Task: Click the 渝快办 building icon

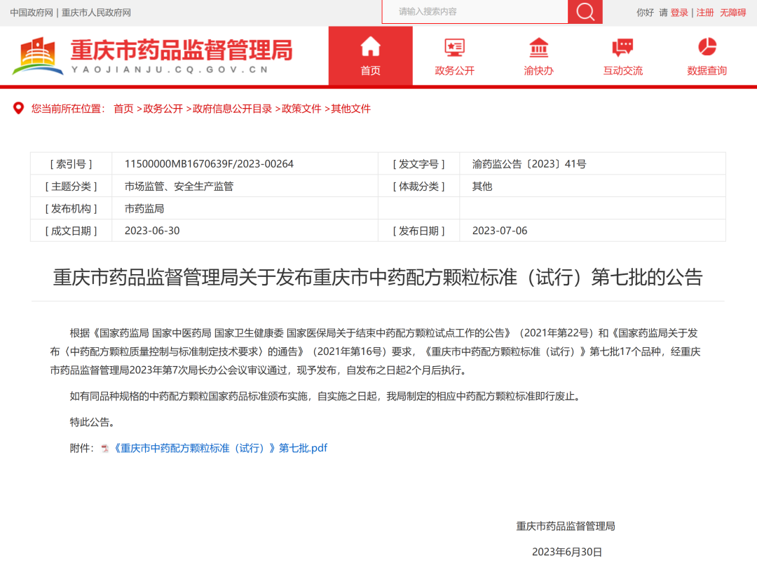Action: pos(539,48)
